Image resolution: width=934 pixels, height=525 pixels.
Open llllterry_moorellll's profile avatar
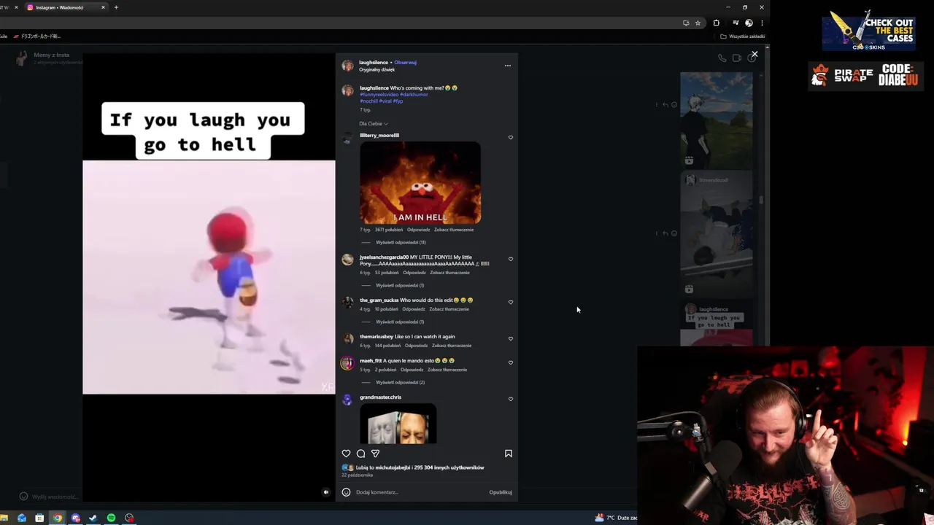347,138
